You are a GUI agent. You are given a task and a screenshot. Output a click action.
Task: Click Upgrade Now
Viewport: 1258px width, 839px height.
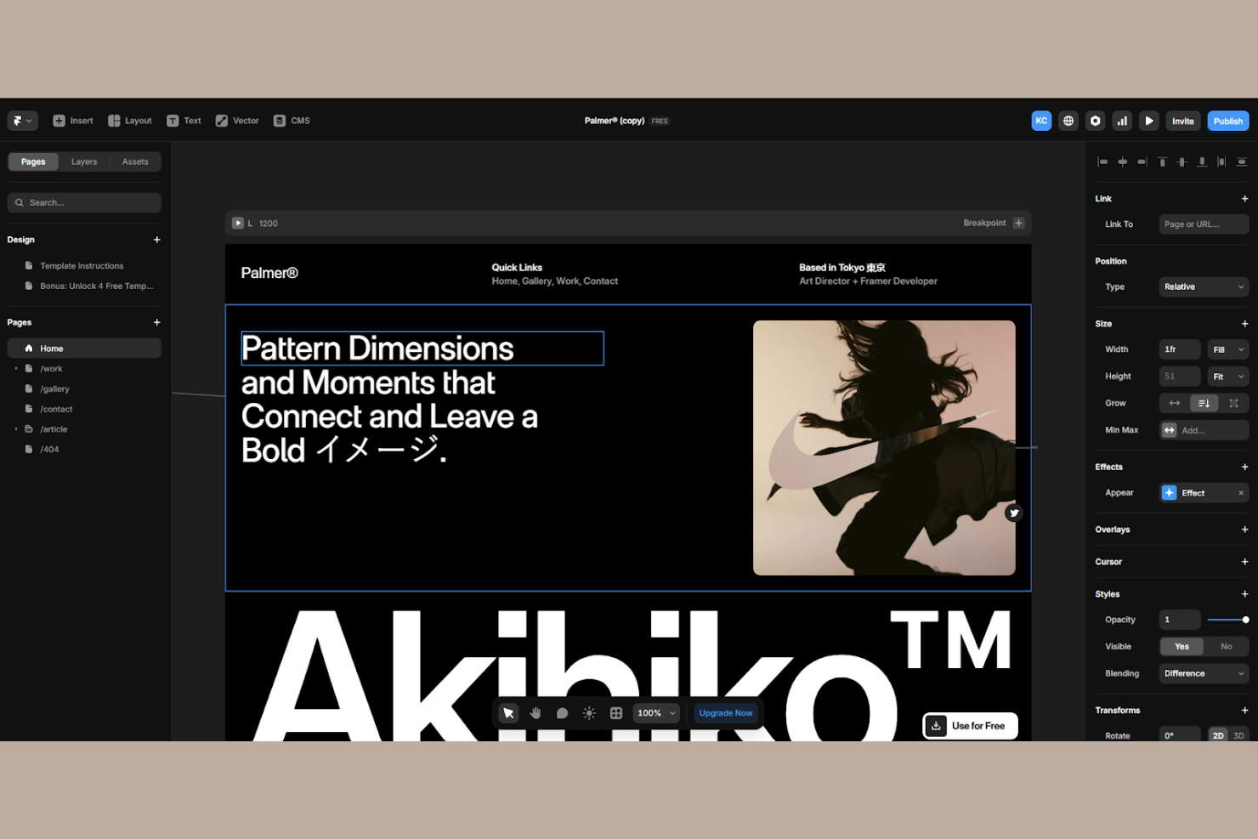tap(725, 713)
